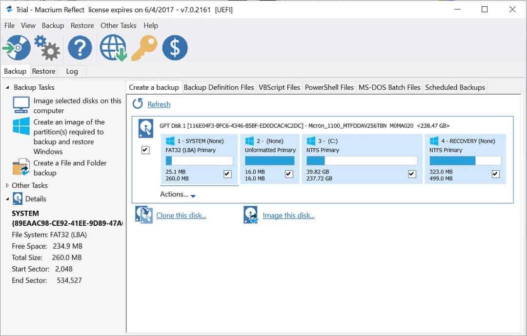This screenshot has width=527, height=336.
Task: Choose Create a File and Folder backup
Action: [x=70, y=168]
